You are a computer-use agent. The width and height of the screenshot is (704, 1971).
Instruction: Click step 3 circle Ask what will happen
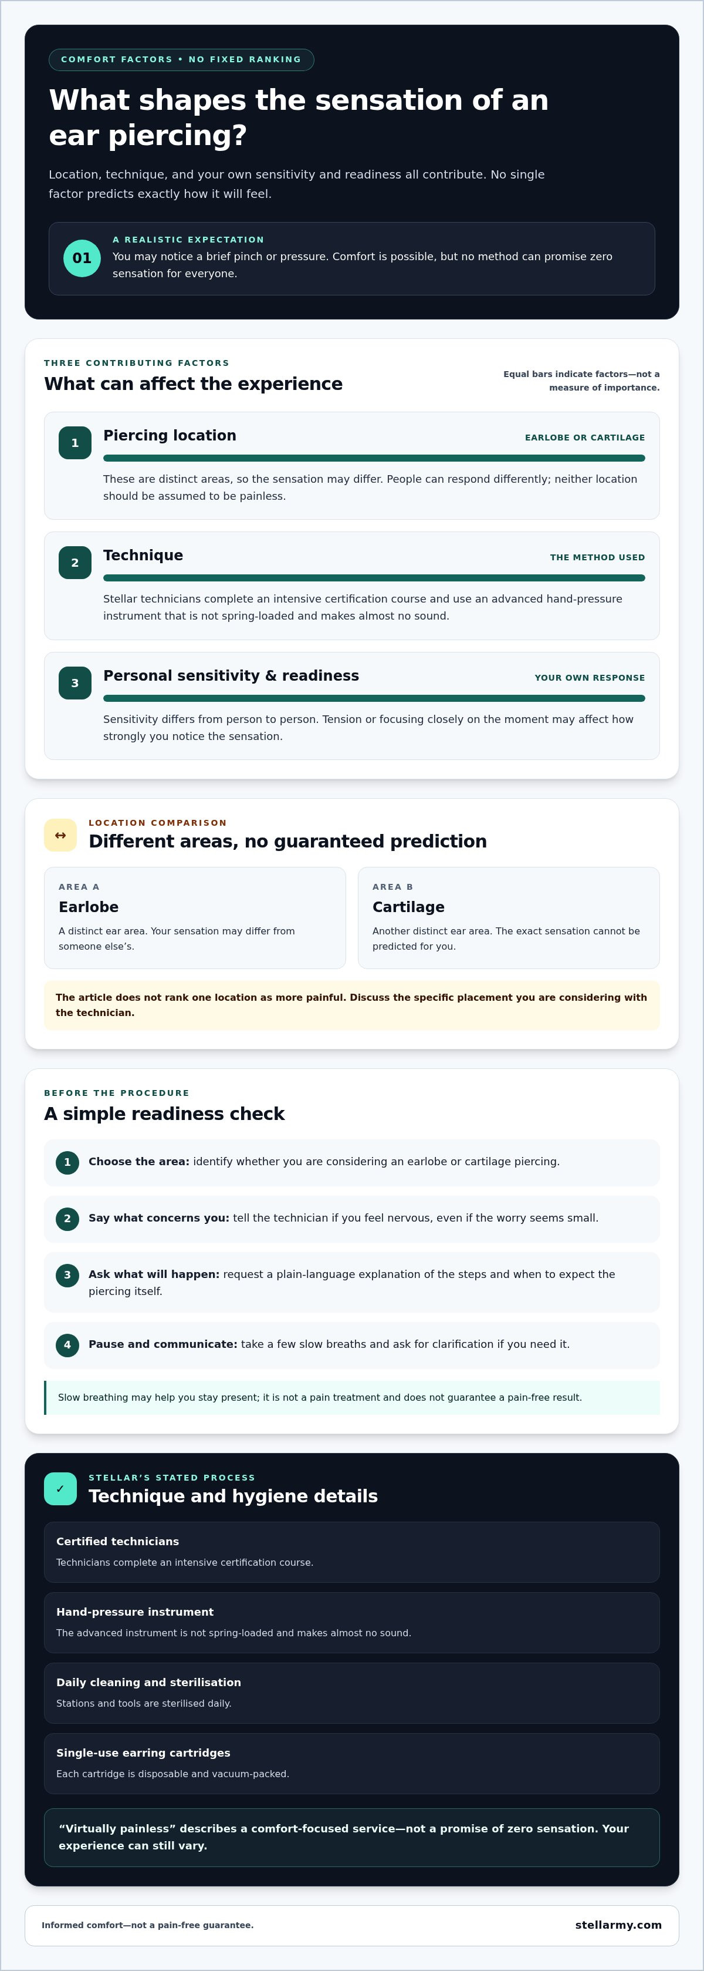point(67,1276)
